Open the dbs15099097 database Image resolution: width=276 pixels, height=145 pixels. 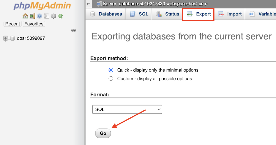tap(31, 38)
